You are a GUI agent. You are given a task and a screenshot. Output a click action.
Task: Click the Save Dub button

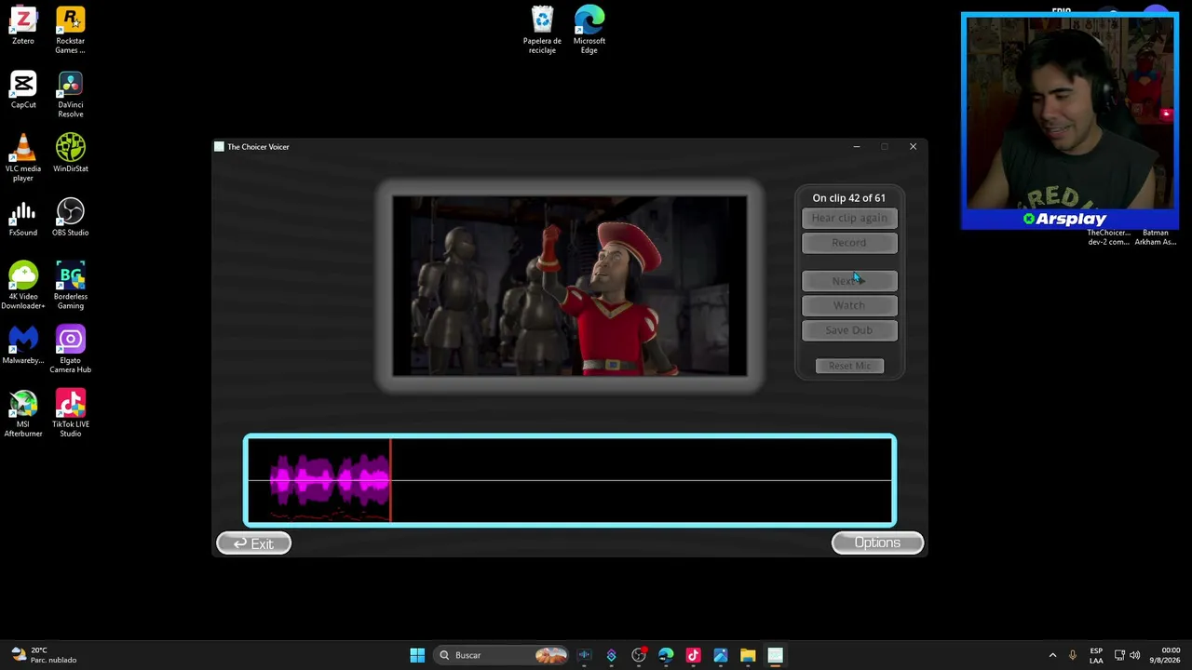tap(849, 330)
